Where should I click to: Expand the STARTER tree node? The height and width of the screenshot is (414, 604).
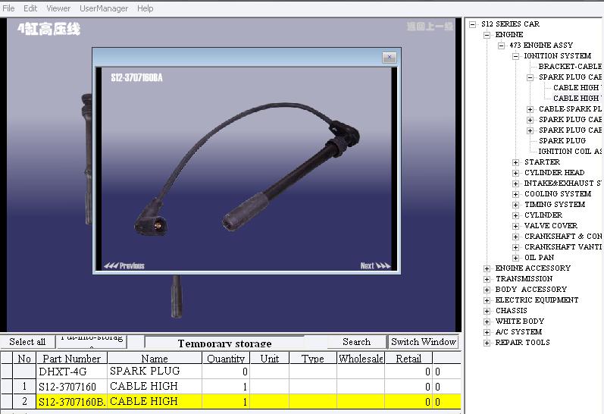click(515, 162)
